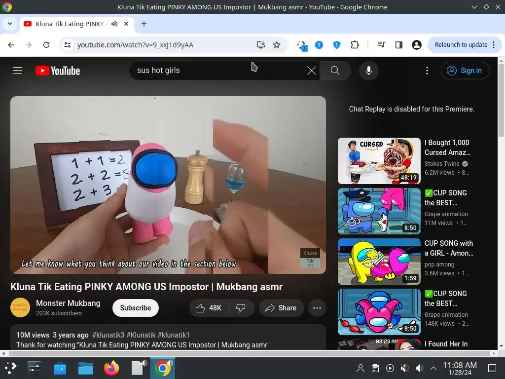Image resolution: width=505 pixels, height=379 pixels.
Task: Open tab search dropdown arrow
Action: click(x=10, y=24)
